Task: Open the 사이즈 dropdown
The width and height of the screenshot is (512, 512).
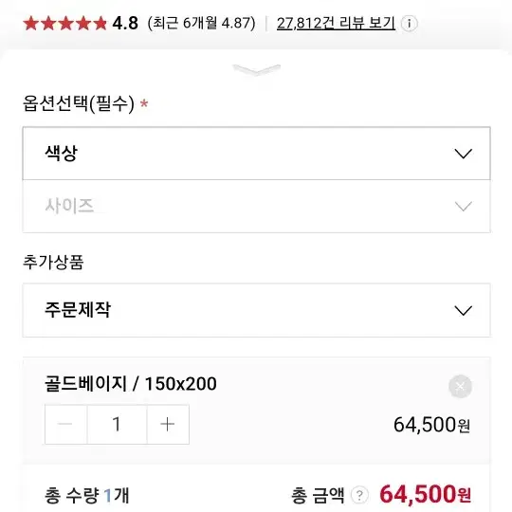Action: pyautogui.click(x=256, y=206)
